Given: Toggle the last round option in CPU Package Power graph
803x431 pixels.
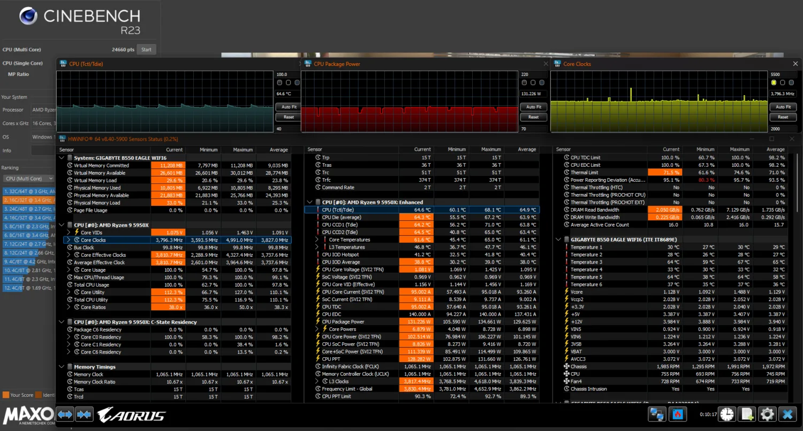Looking at the screenshot, I should pos(542,83).
